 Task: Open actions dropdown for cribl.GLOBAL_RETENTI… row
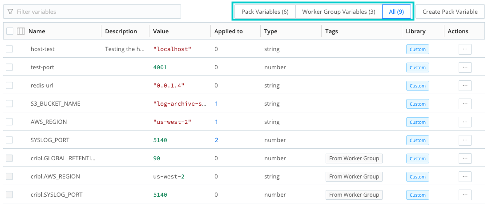click(x=465, y=158)
